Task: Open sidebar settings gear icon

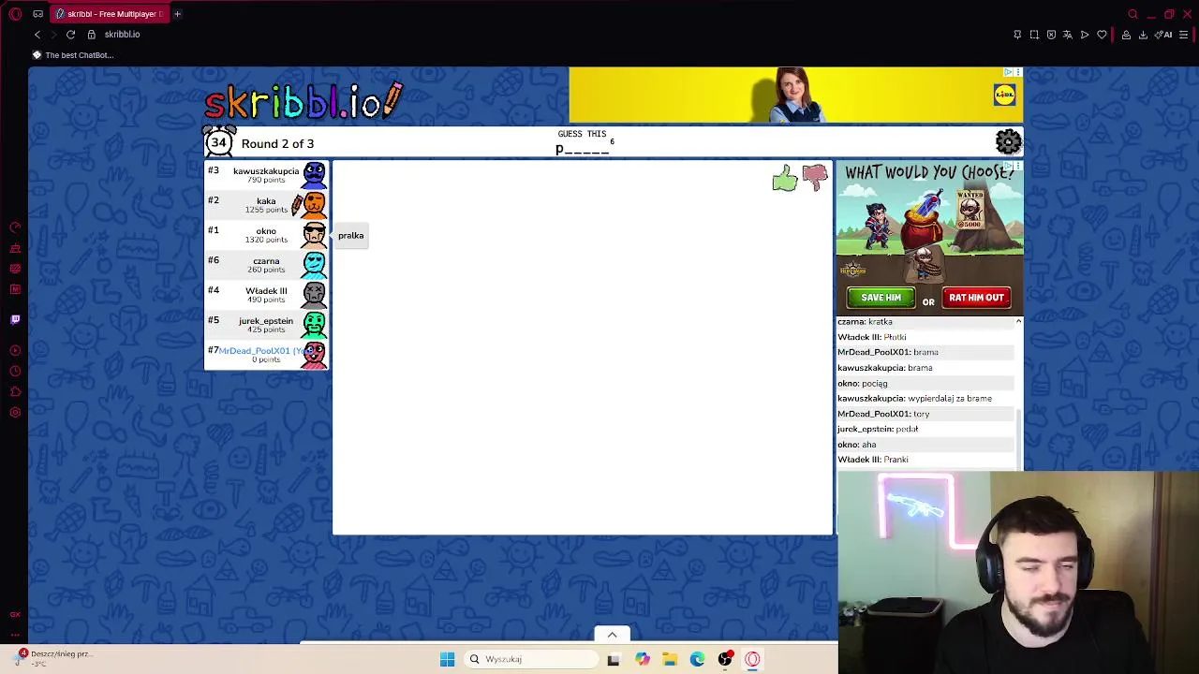Action: coord(15,413)
